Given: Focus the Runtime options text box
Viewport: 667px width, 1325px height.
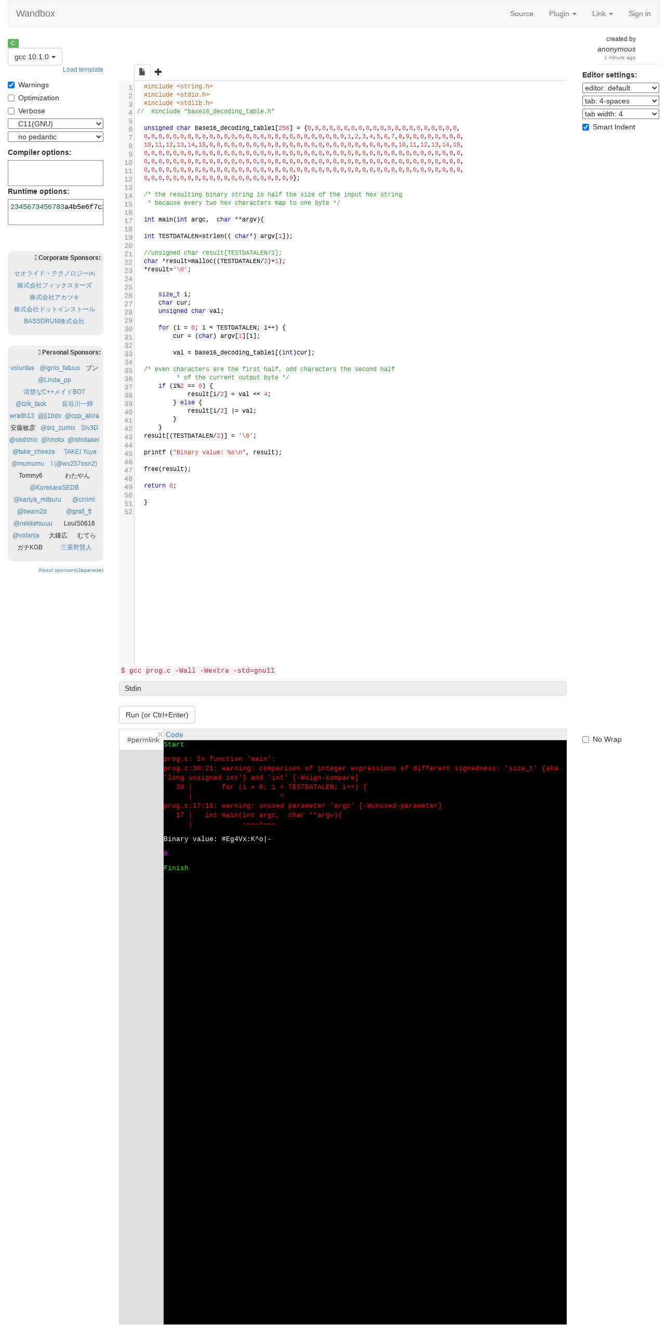Looking at the screenshot, I should tap(56, 212).
